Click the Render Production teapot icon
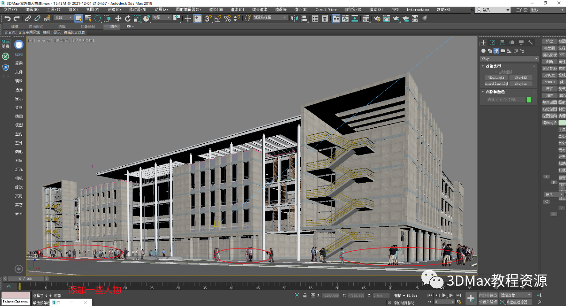Image resolution: width=566 pixels, height=306 pixels. (396, 18)
